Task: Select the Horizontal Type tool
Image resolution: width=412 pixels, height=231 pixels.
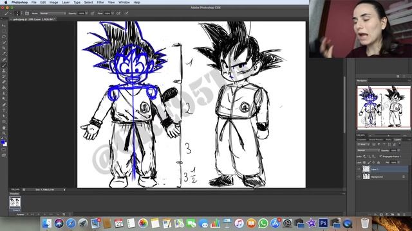Action: [x=4, y=111]
